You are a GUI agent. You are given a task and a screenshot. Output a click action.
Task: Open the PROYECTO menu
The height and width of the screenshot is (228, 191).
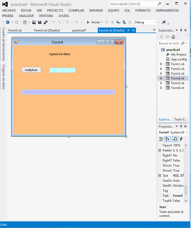pos(55,11)
